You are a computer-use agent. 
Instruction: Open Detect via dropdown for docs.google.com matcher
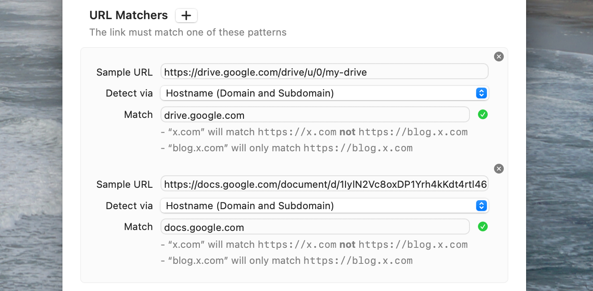[325, 206]
